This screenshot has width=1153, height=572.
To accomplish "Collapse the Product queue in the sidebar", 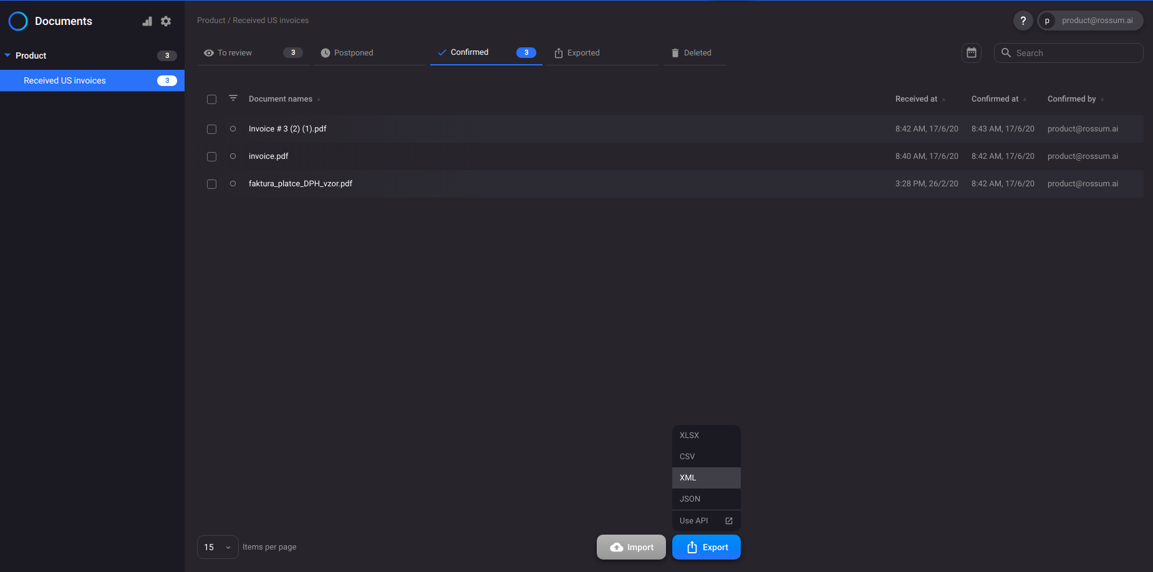I will click(x=9, y=55).
